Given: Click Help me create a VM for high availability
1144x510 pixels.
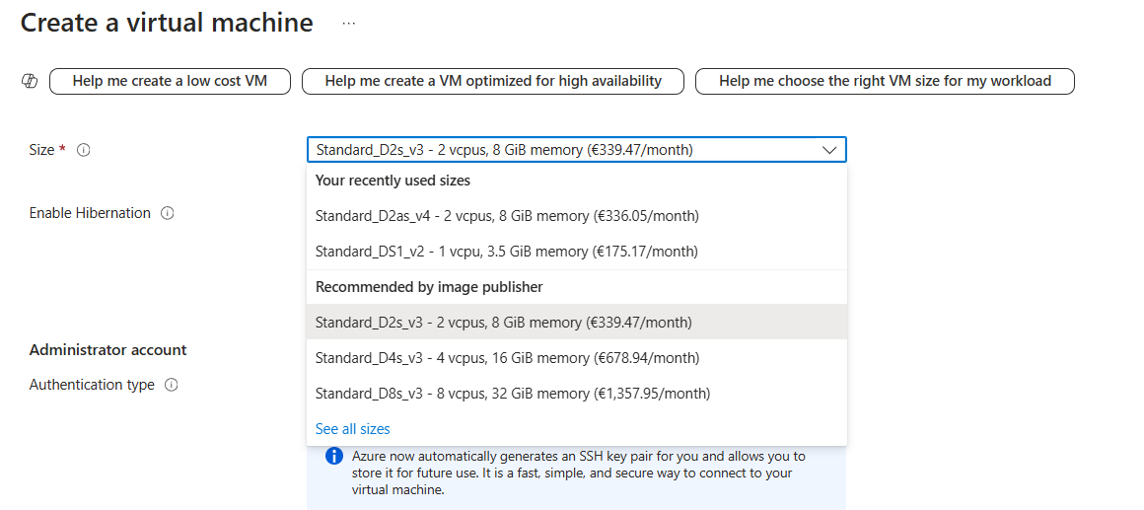Looking at the screenshot, I should tap(492, 81).
